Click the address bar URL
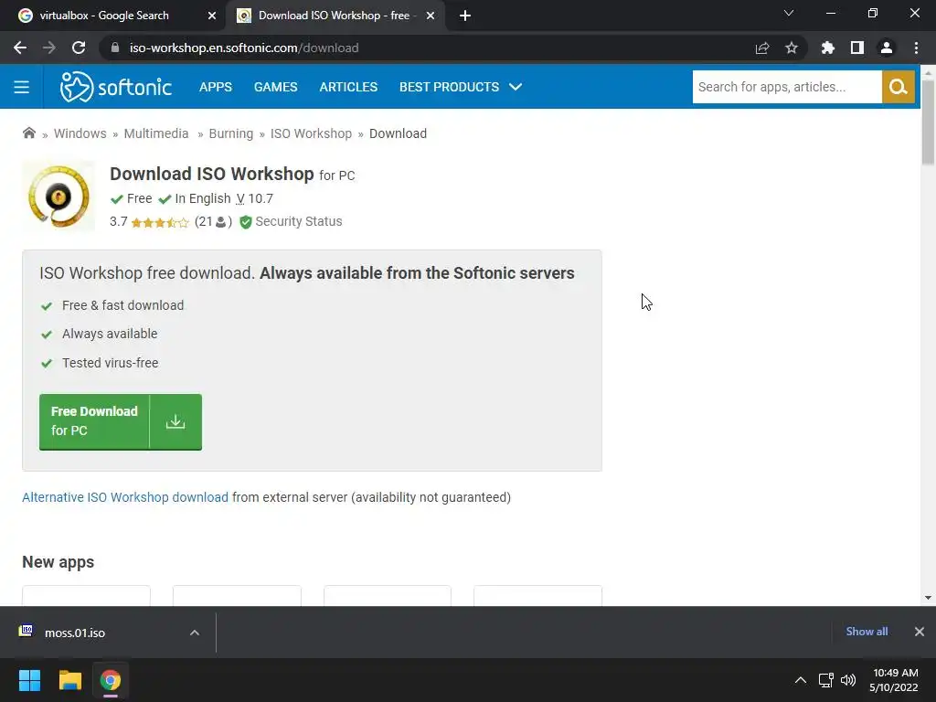Image resolution: width=936 pixels, height=702 pixels. [x=243, y=48]
